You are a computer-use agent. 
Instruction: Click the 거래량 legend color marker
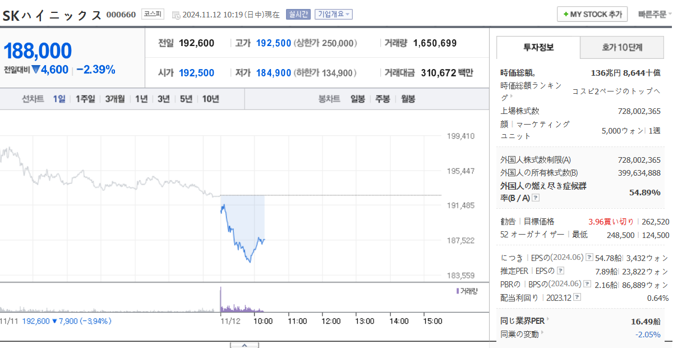pyautogui.click(x=457, y=291)
